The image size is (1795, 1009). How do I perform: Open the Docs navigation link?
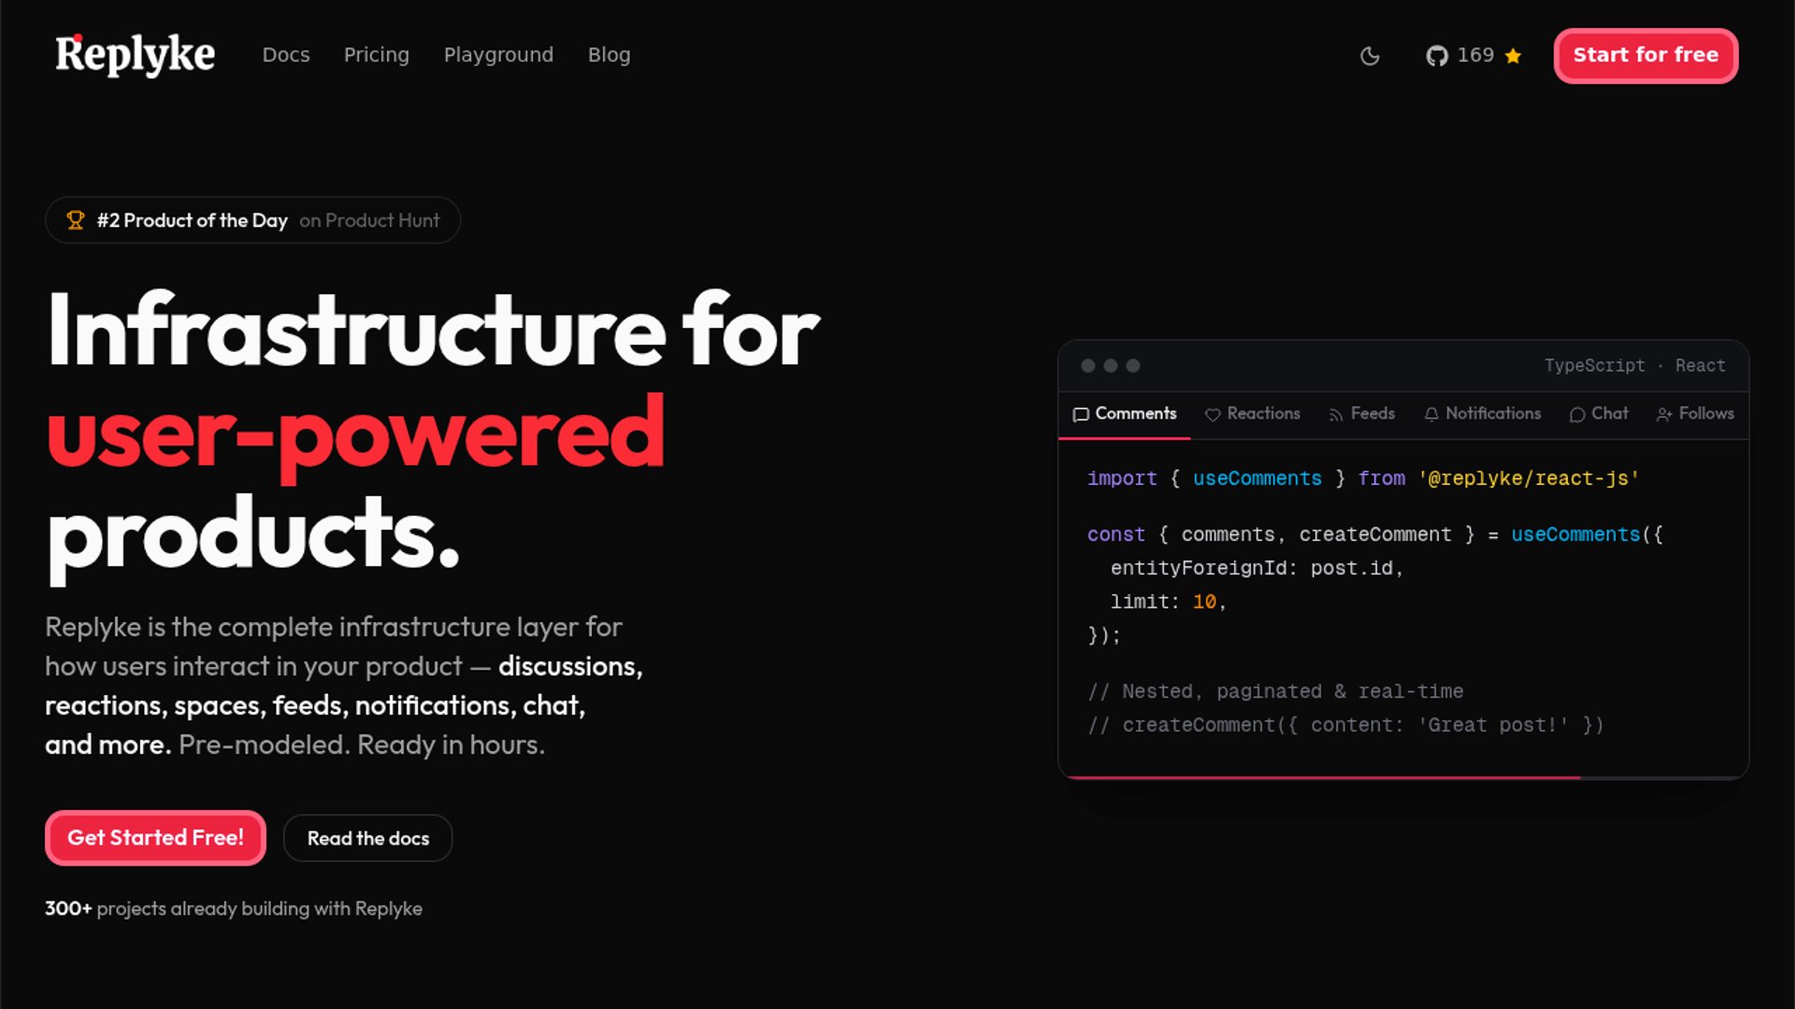point(286,55)
